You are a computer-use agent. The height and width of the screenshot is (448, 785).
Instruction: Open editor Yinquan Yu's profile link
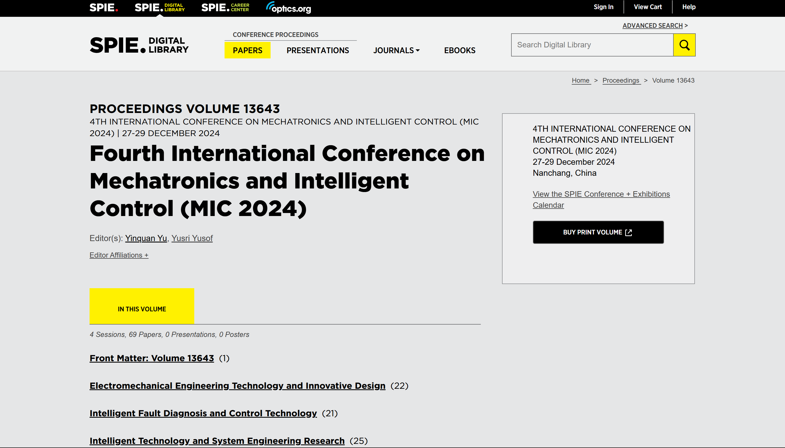(146, 238)
